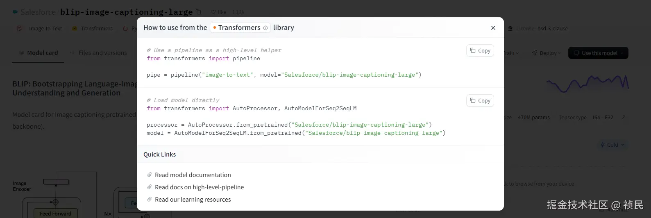Image resolution: width=651 pixels, height=218 pixels.
Task: Click the monitor icon in Use this model
Action: click(x=576, y=53)
